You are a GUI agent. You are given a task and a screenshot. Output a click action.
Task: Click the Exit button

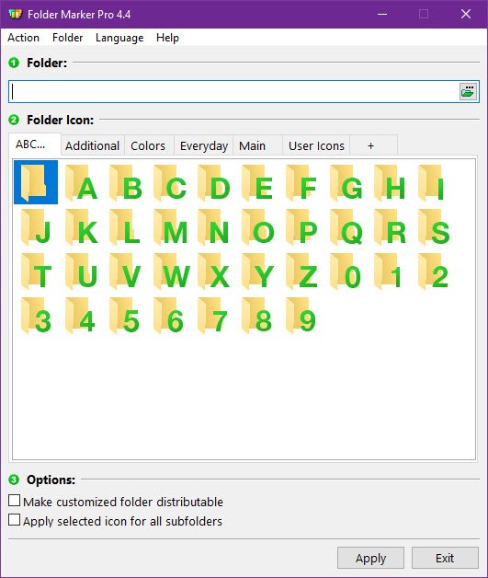(x=445, y=558)
